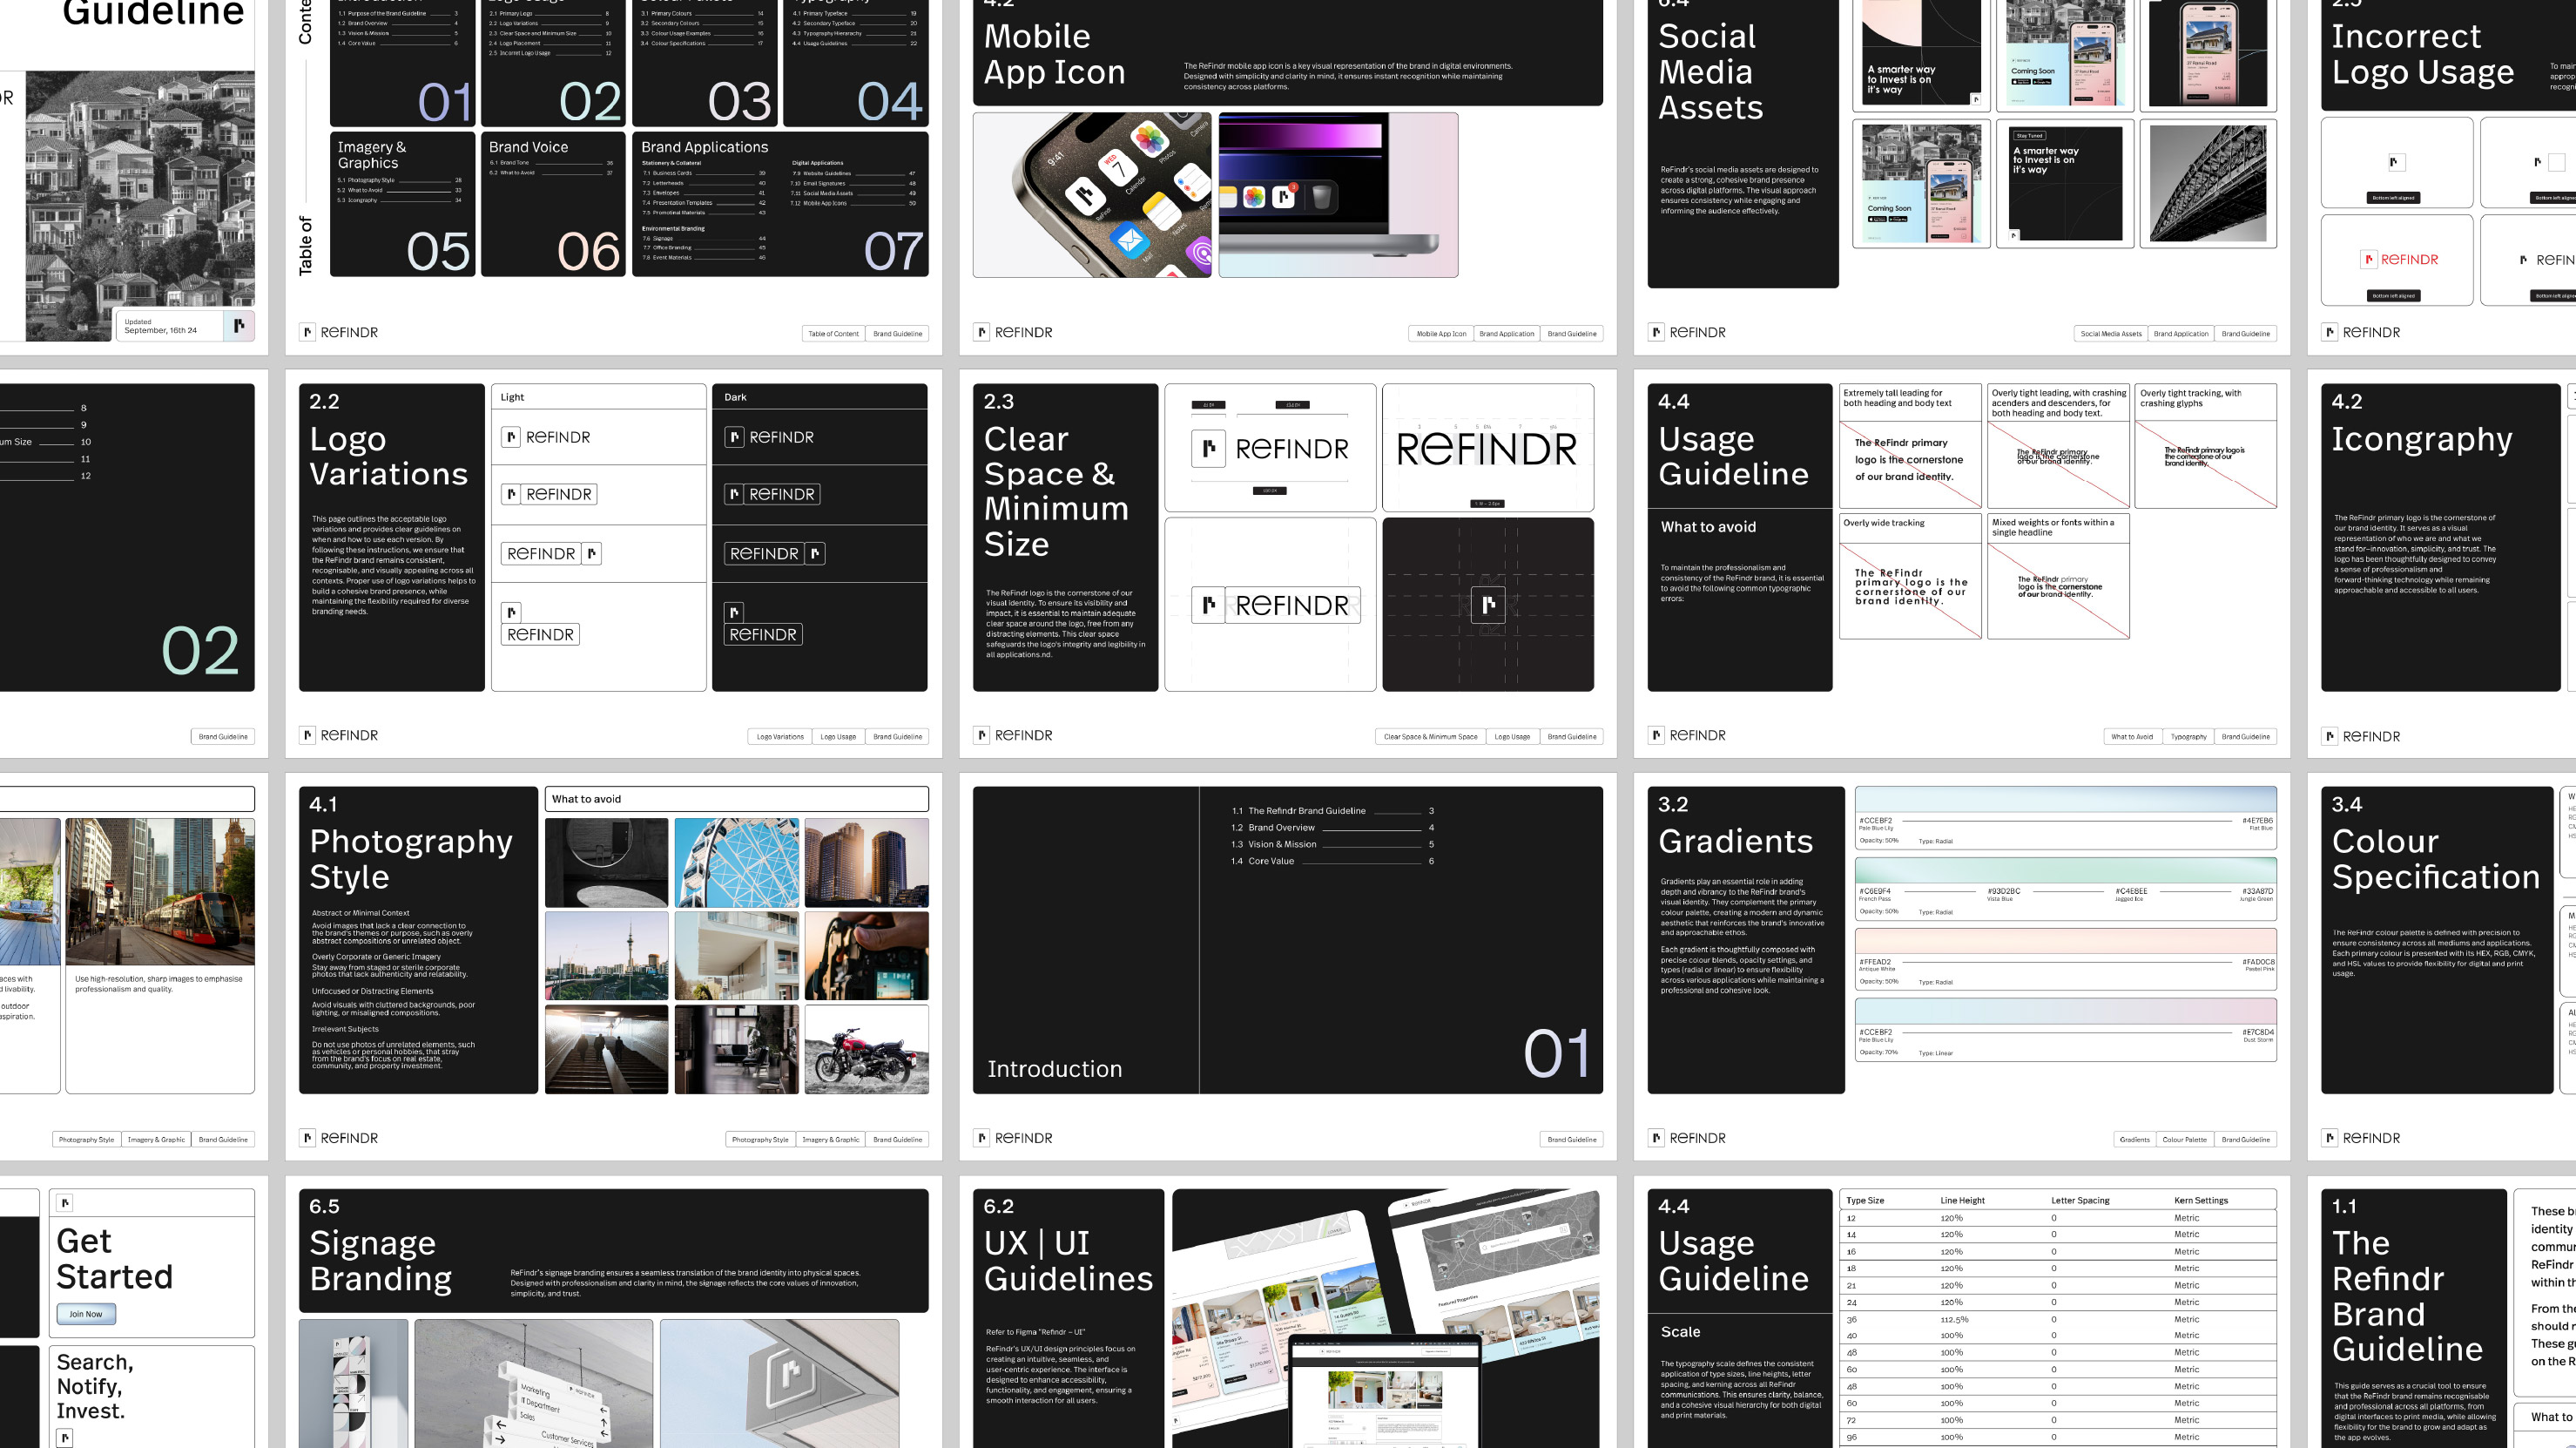Open the Brand Voice 06 contents tile
The height and width of the screenshot is (1448, 2576).
coord(553,204)
